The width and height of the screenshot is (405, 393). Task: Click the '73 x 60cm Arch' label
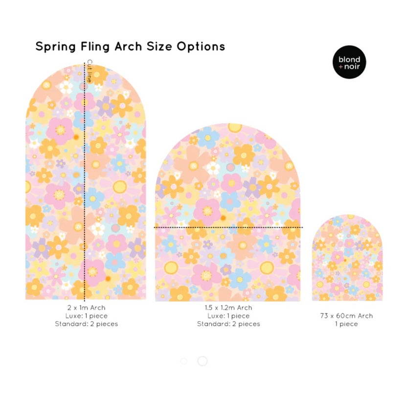[346, 316]
